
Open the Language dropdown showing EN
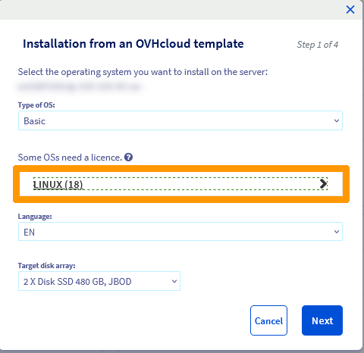tap(180, 232)
